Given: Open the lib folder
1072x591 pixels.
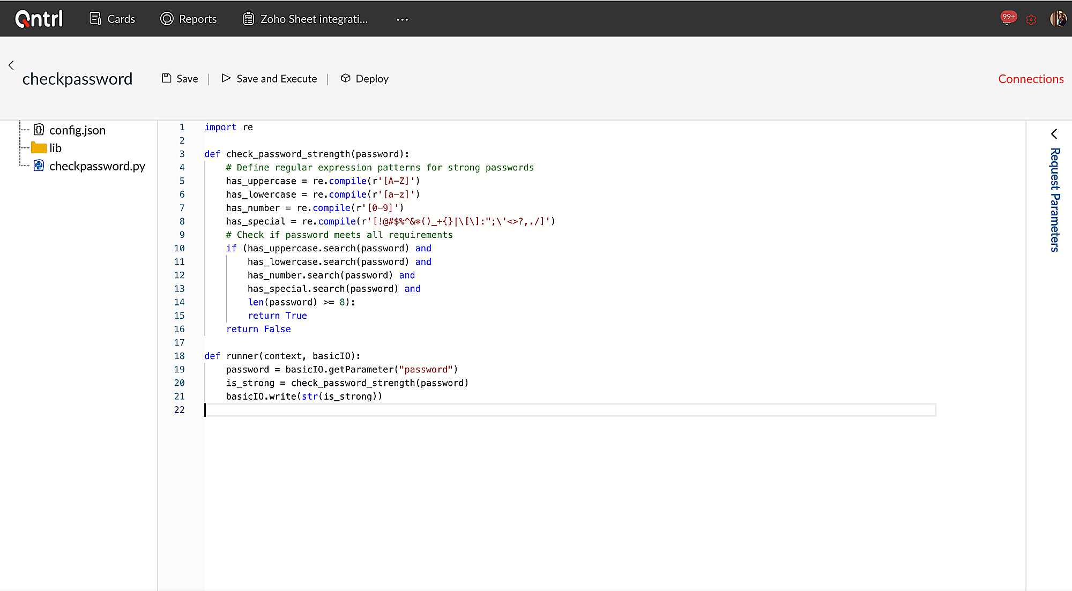Looking at the screenshot, I should [x=55, y=148].
